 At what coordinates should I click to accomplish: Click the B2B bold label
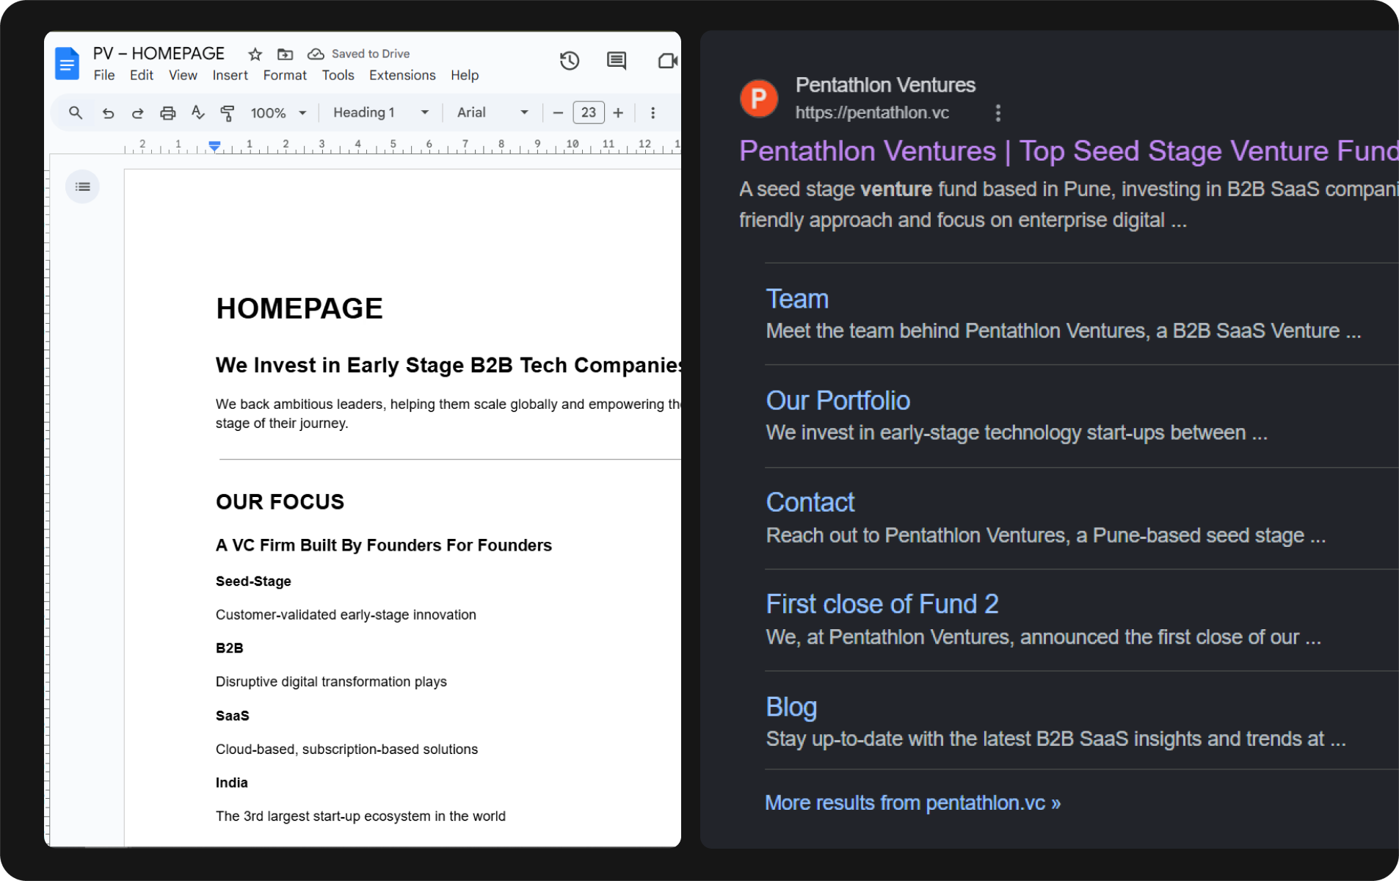point(229,648)
